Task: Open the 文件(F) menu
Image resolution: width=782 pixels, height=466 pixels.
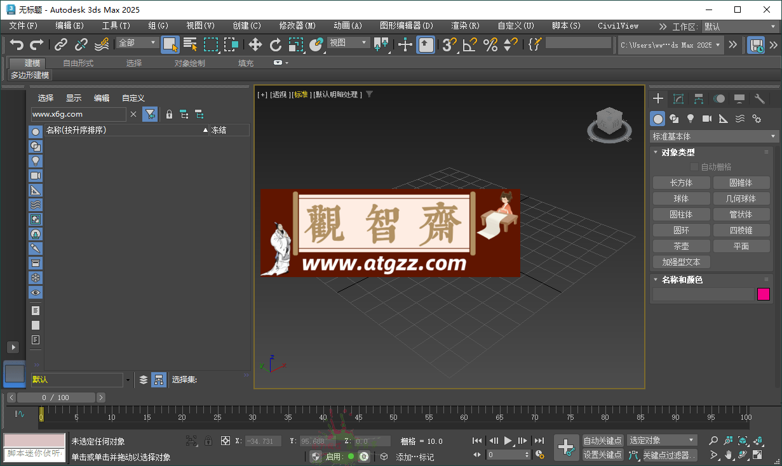Action: coord(24,26)
